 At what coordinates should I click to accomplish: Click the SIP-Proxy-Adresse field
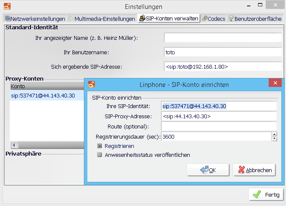pos(219,116)
